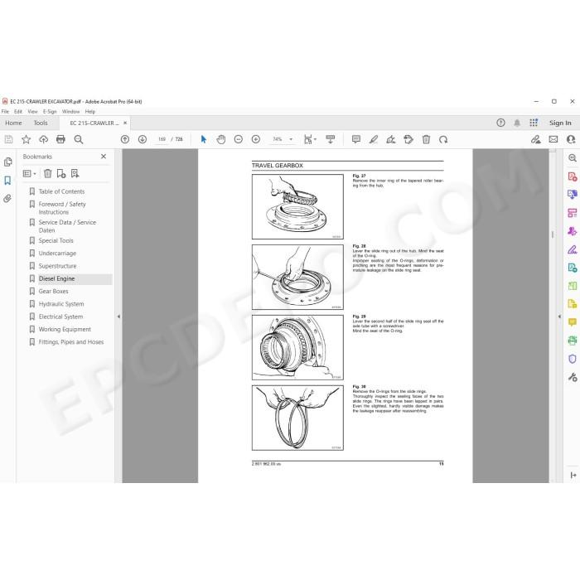Select the Highlight text pen tool
This screenshot has width=580, height=580.
[374, 139]
